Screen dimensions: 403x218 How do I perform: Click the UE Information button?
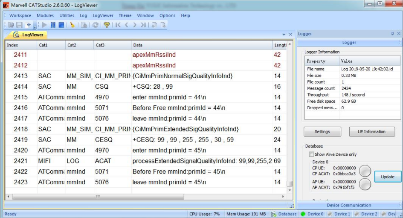point(371,131)
